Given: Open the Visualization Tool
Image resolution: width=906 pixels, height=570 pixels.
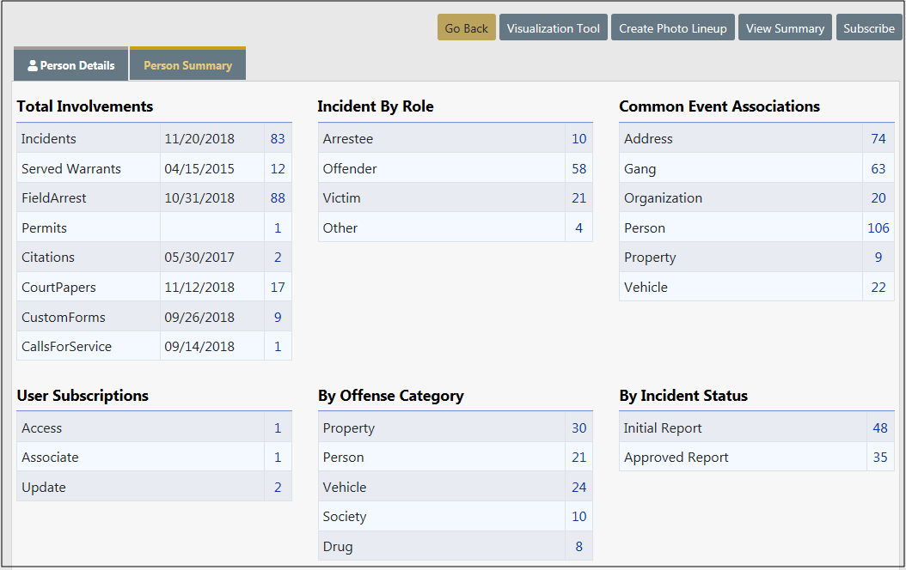Looking at the screenshot, I should click(553, 28).
